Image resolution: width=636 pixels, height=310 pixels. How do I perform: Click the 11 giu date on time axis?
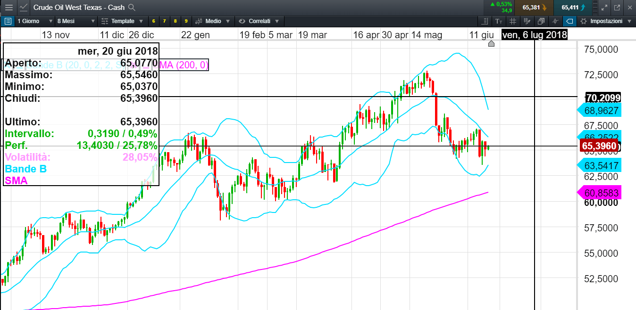[x=481, y=35]
